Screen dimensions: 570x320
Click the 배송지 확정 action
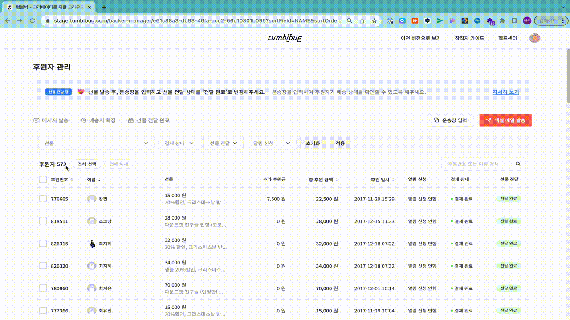pyautogui.click(x=98, y=120)
